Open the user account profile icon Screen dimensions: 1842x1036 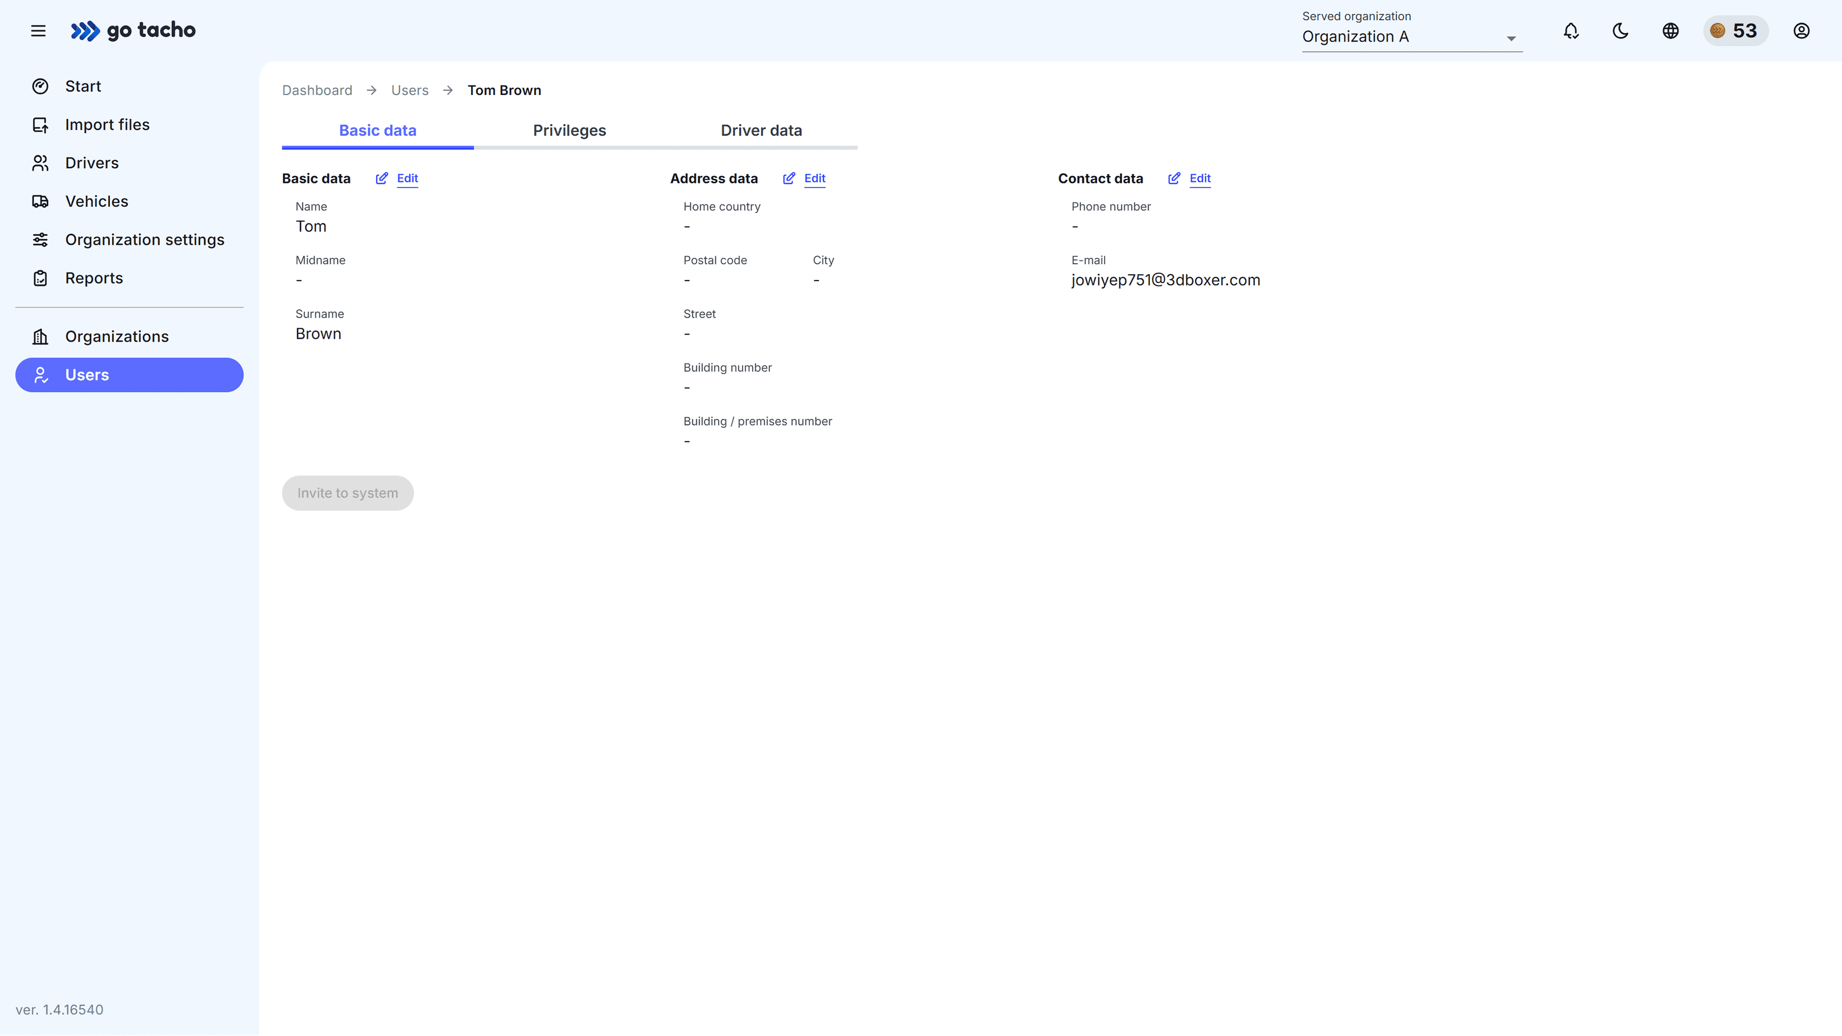click(1801, 31)
